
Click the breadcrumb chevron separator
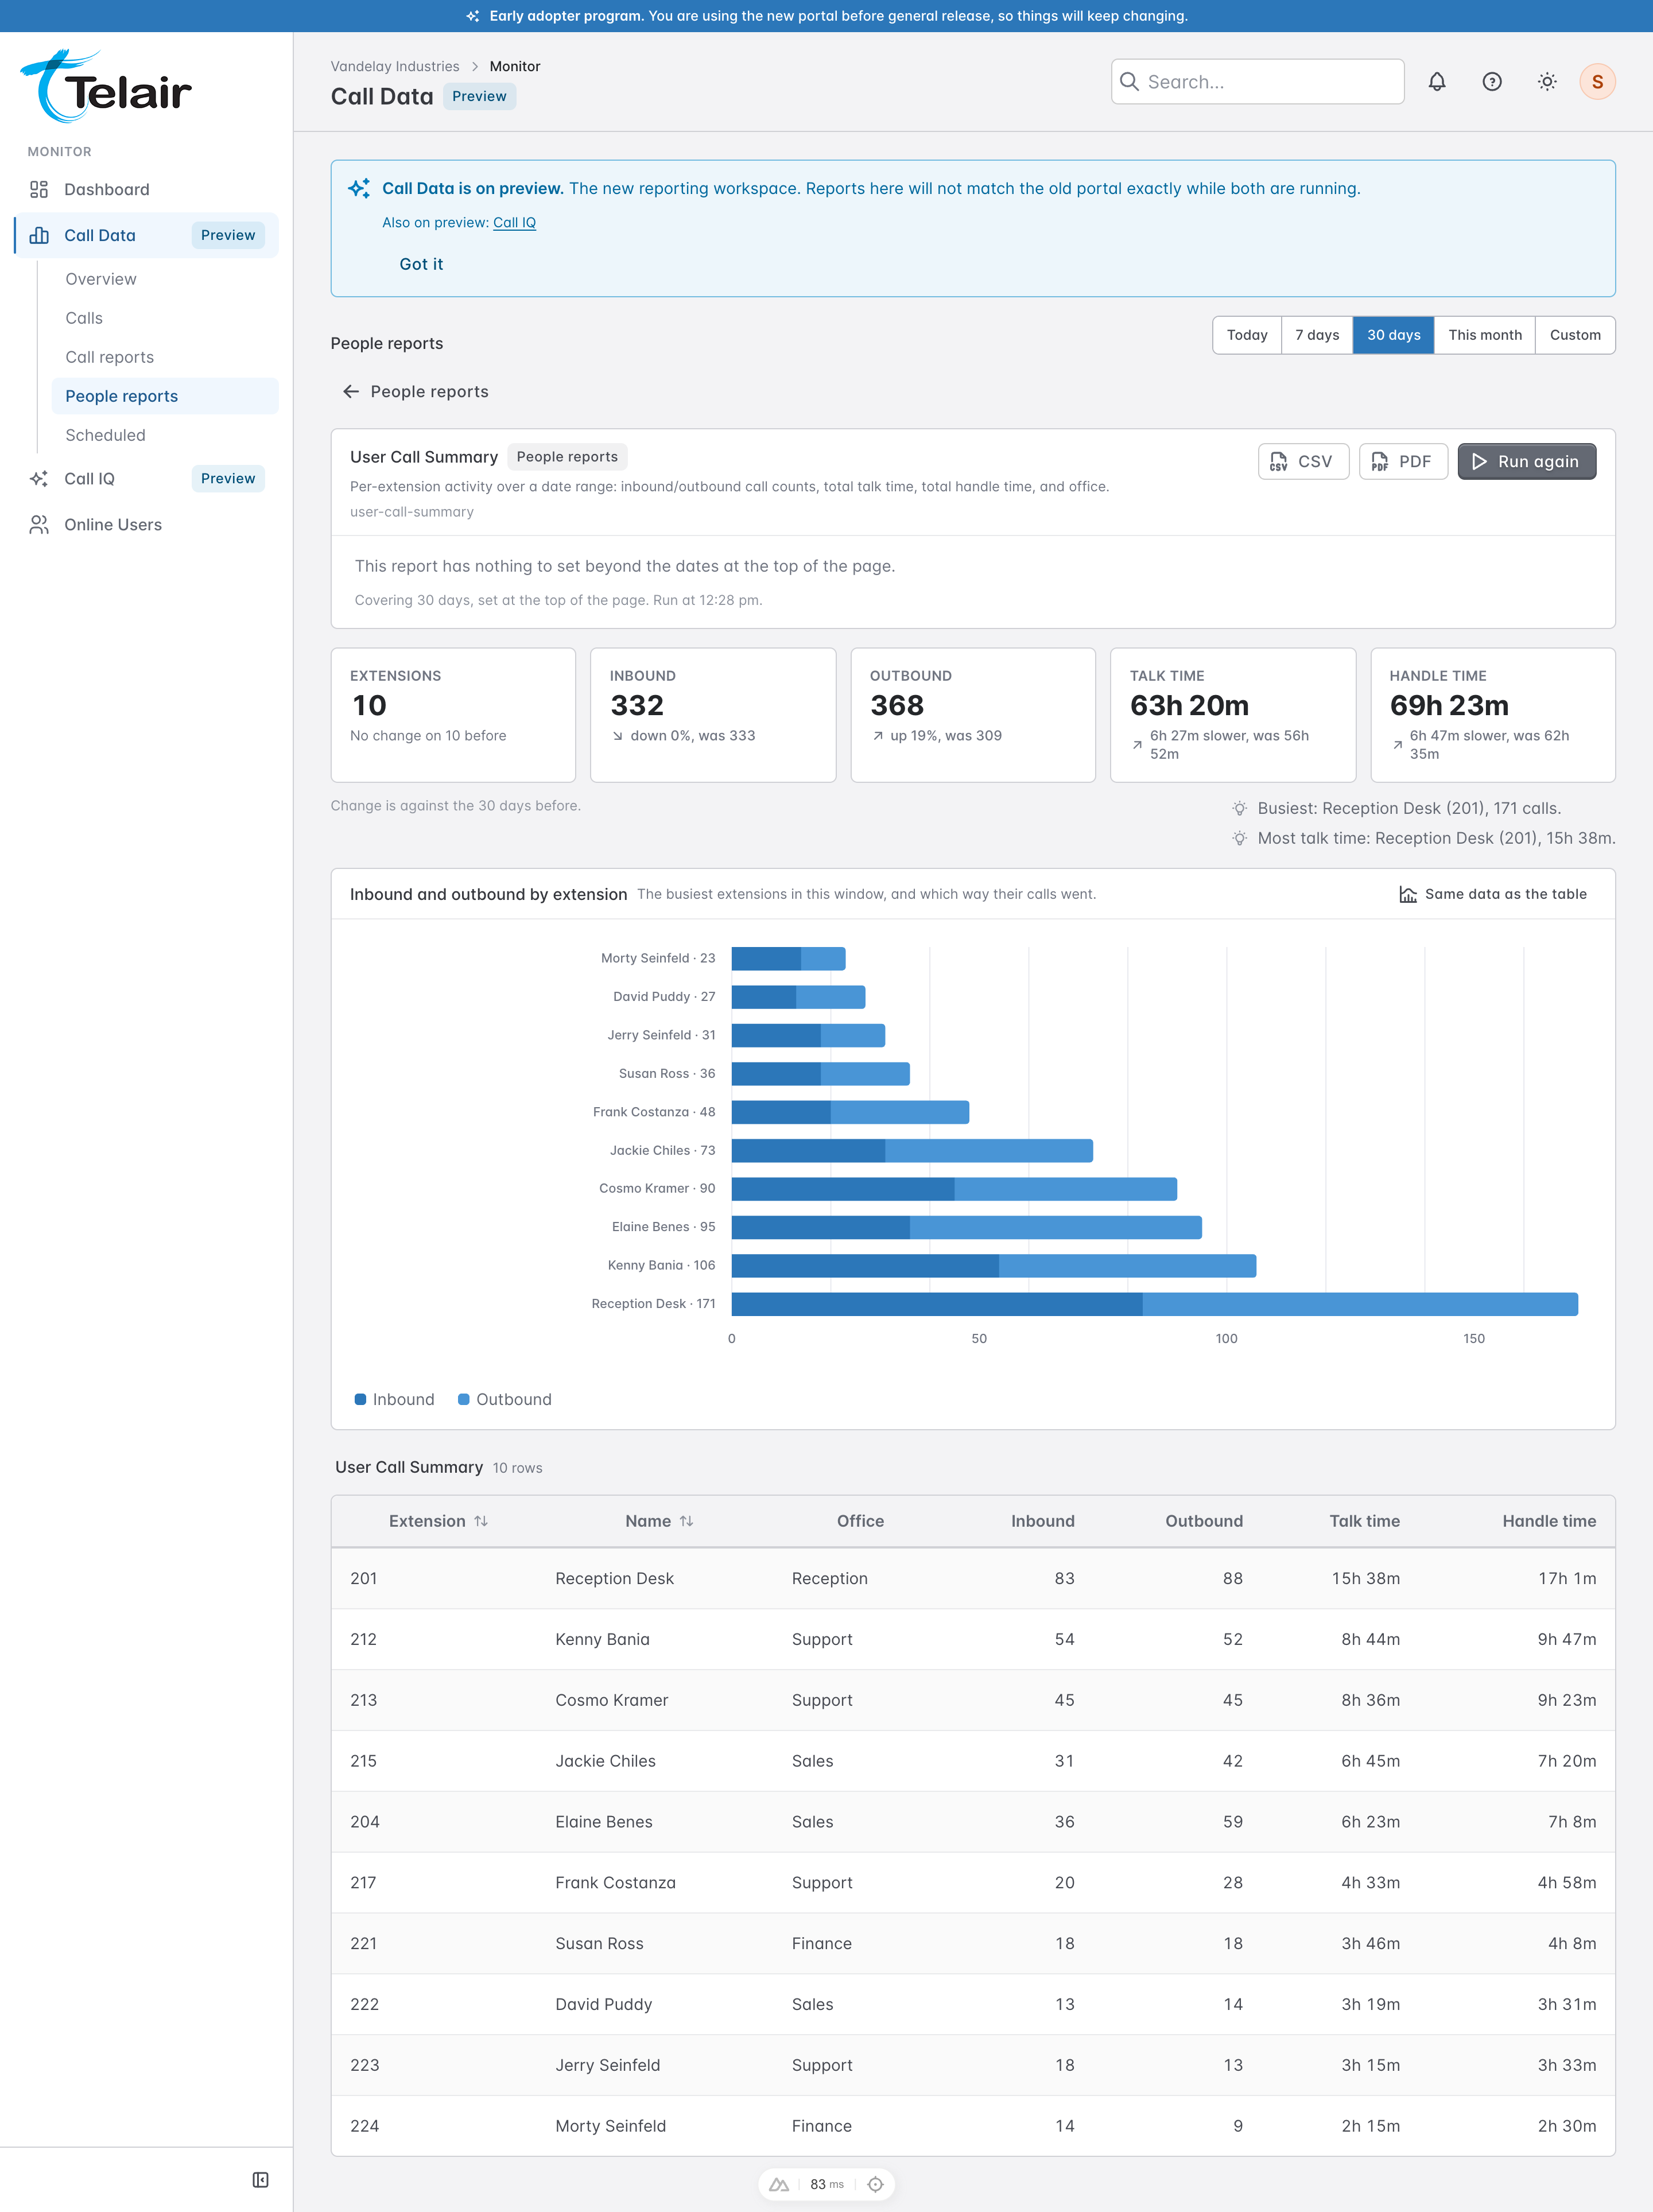coord(475,67)
